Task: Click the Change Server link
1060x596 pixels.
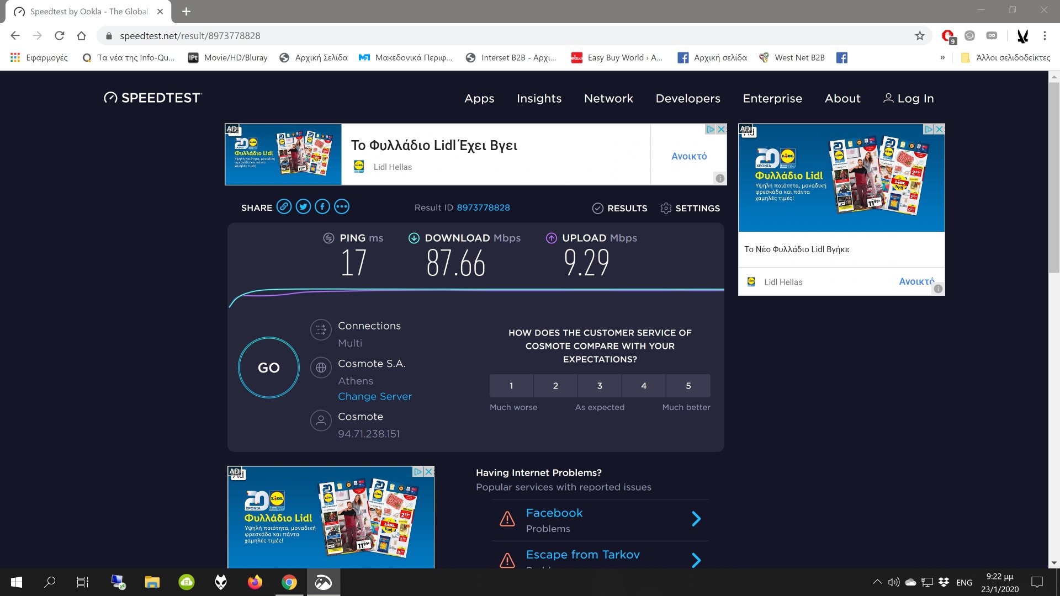Action: tap(375, 396)
